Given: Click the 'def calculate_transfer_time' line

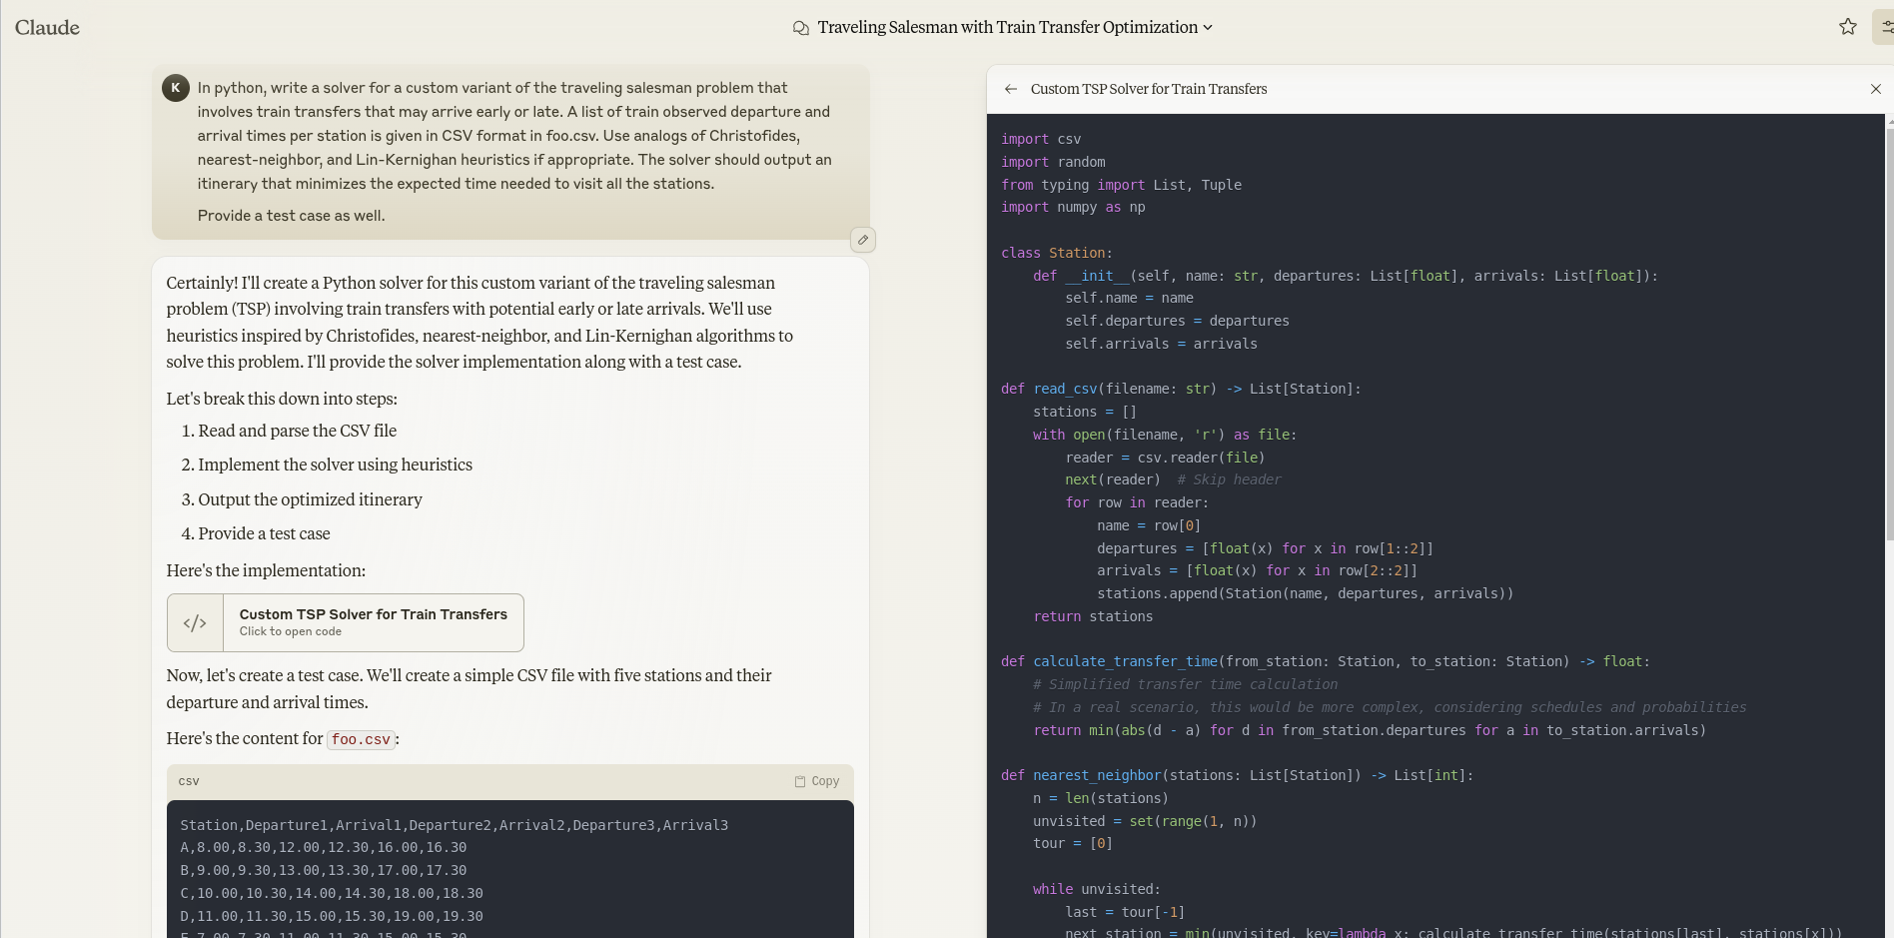Looking at the screenshot, I should [1326, 661].
